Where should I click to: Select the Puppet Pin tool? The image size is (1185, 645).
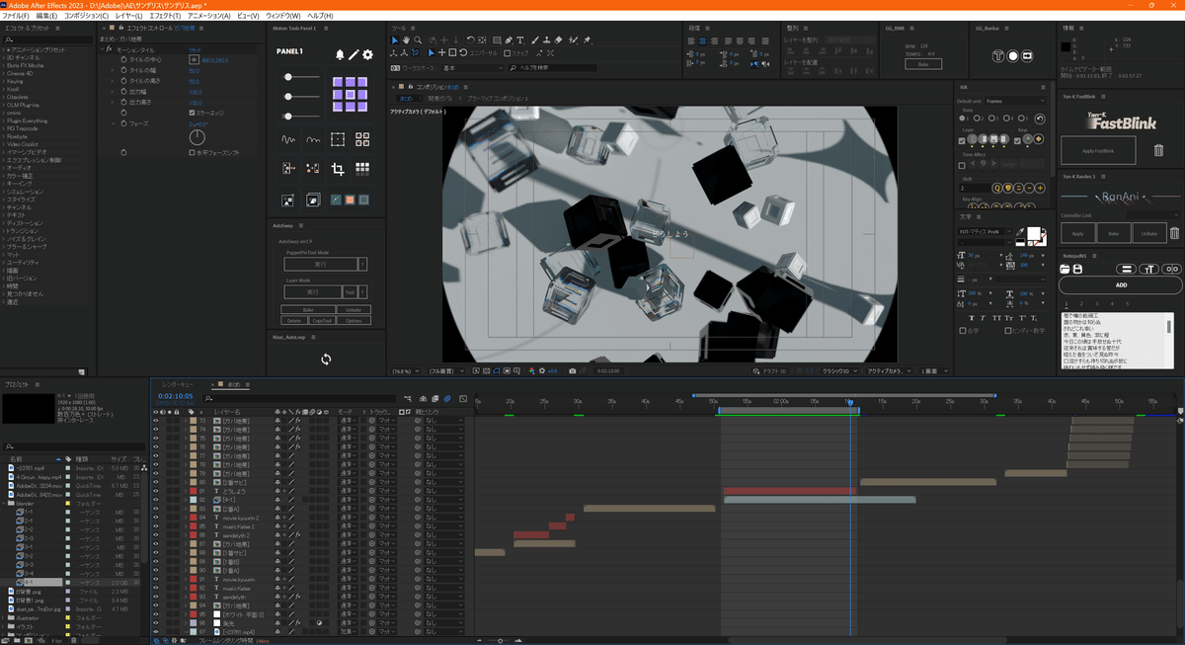(588, 40)
